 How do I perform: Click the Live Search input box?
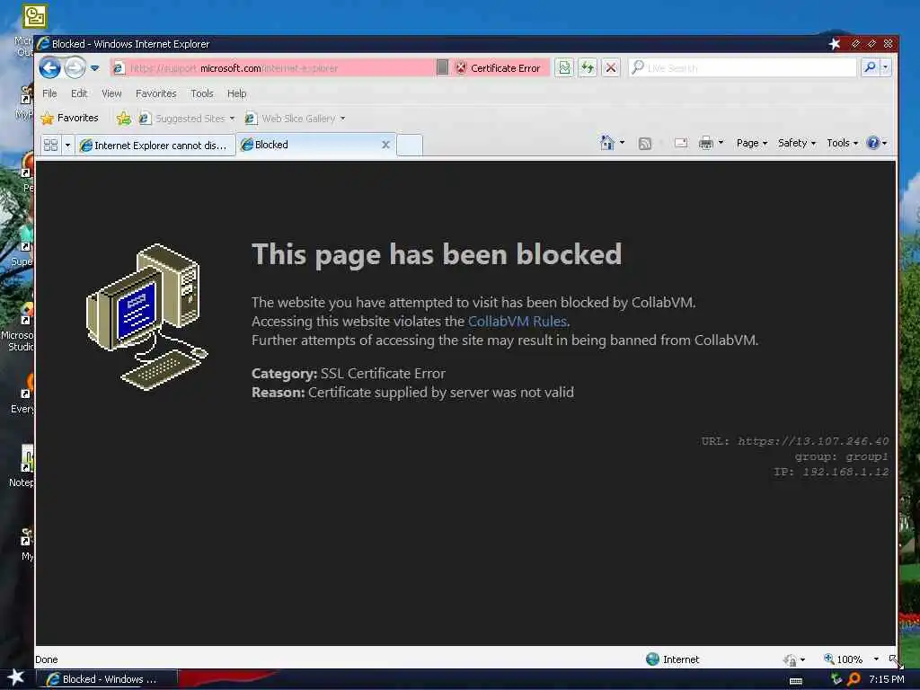click(x=743, y=68)
